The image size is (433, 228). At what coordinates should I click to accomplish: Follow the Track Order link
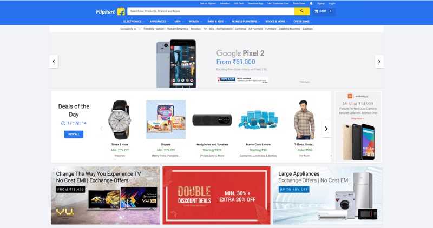tap(299, 4)
